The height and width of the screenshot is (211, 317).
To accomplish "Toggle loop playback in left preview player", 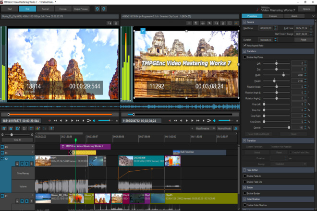I will tap(89, 120).
